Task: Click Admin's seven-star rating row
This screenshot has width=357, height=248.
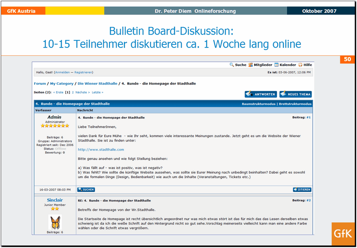Action: (55, 126)
